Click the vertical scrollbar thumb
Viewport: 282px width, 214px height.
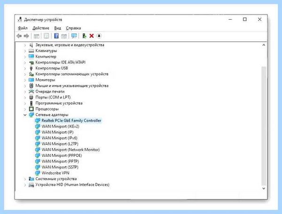pos(264,126)
